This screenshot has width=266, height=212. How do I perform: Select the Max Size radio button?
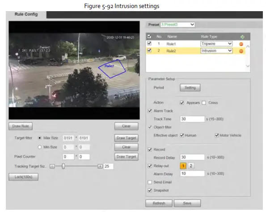tap(39, 138)
